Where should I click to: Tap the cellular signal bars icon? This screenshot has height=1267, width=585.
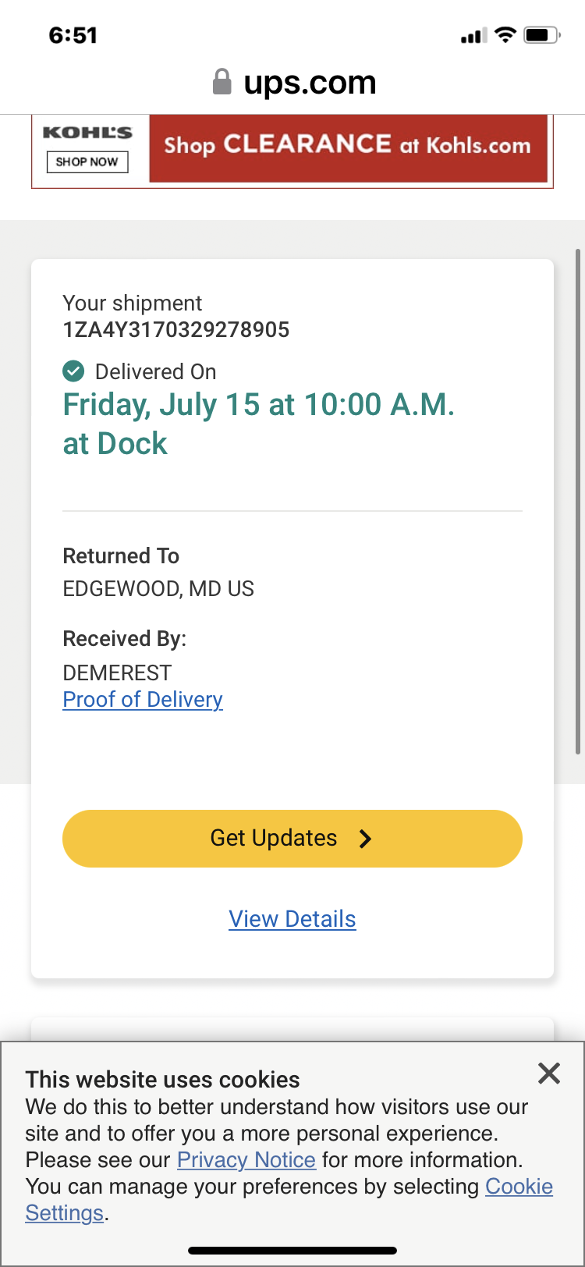click(x=473, y=36)
